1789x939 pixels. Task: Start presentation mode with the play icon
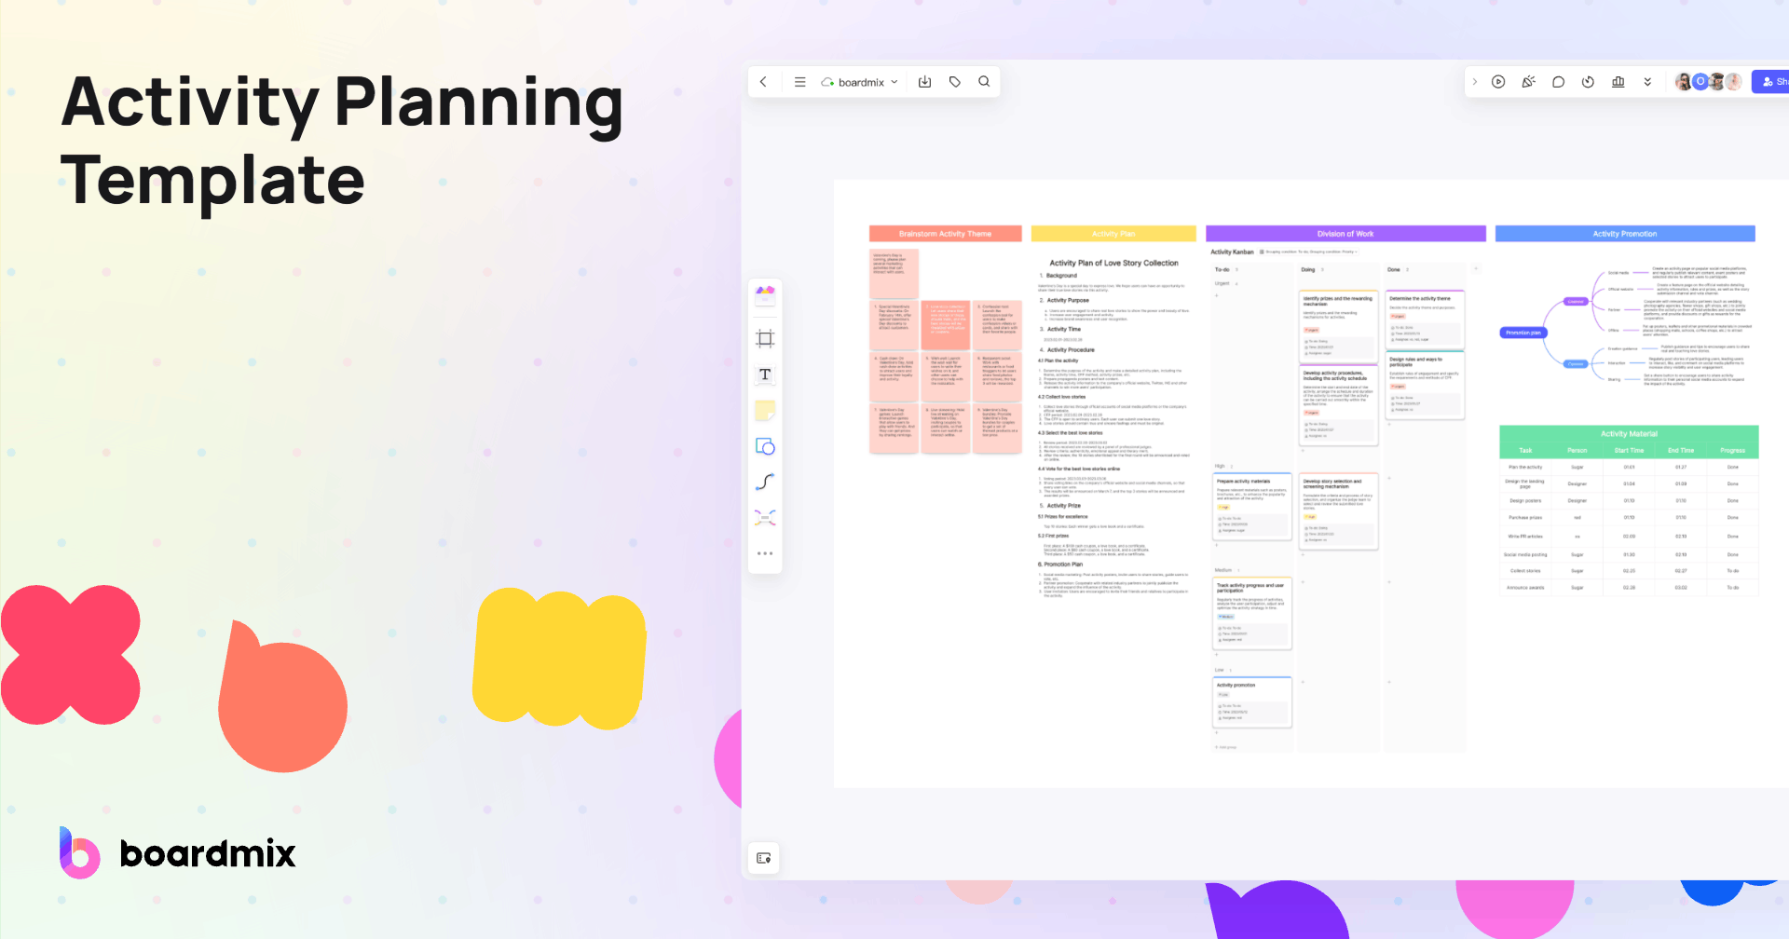pyautogui.click(x=1498, y=81)
